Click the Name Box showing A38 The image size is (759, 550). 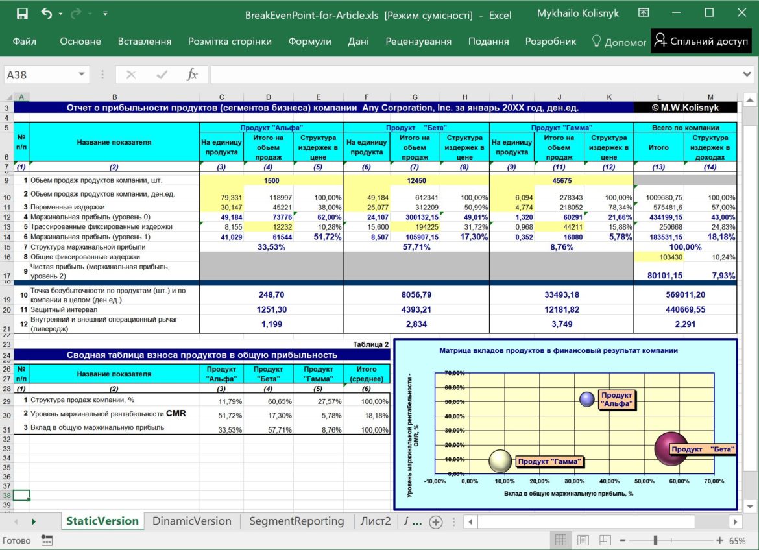[x=40, y=75]
